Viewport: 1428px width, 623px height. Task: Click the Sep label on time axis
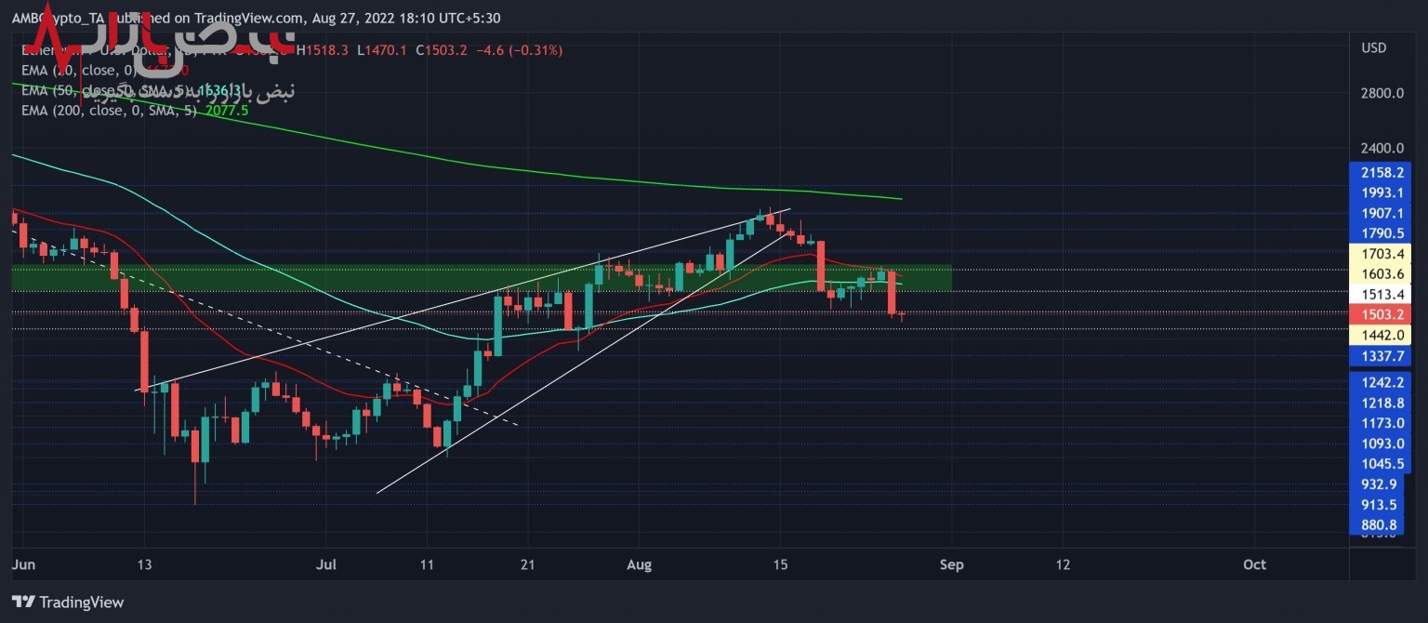click(x=951, y=564)
